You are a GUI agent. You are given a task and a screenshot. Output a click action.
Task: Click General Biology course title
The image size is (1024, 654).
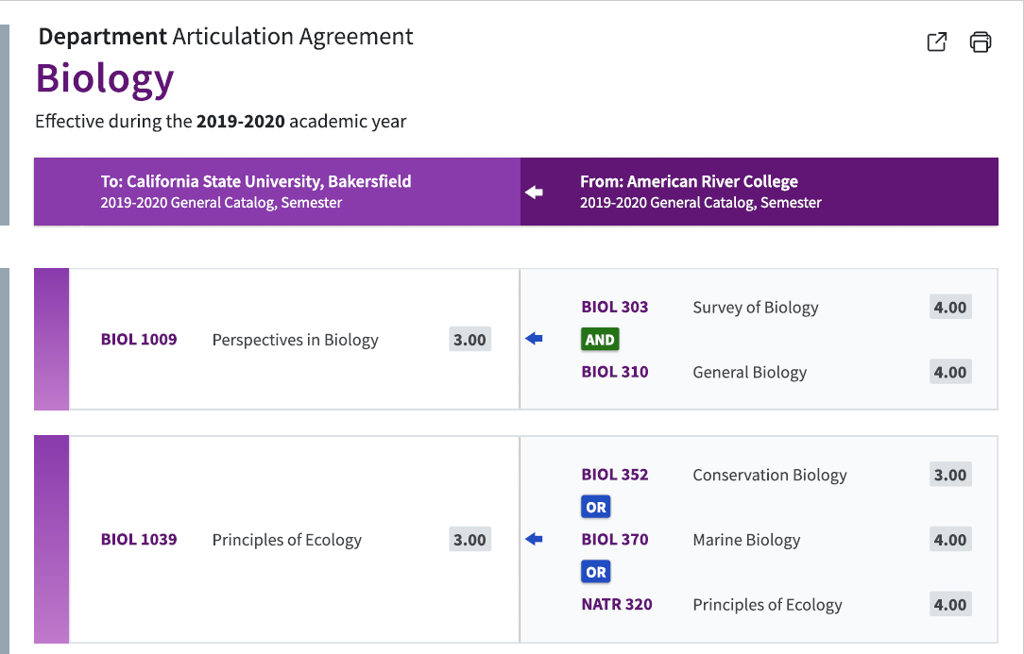coord(750,373)
